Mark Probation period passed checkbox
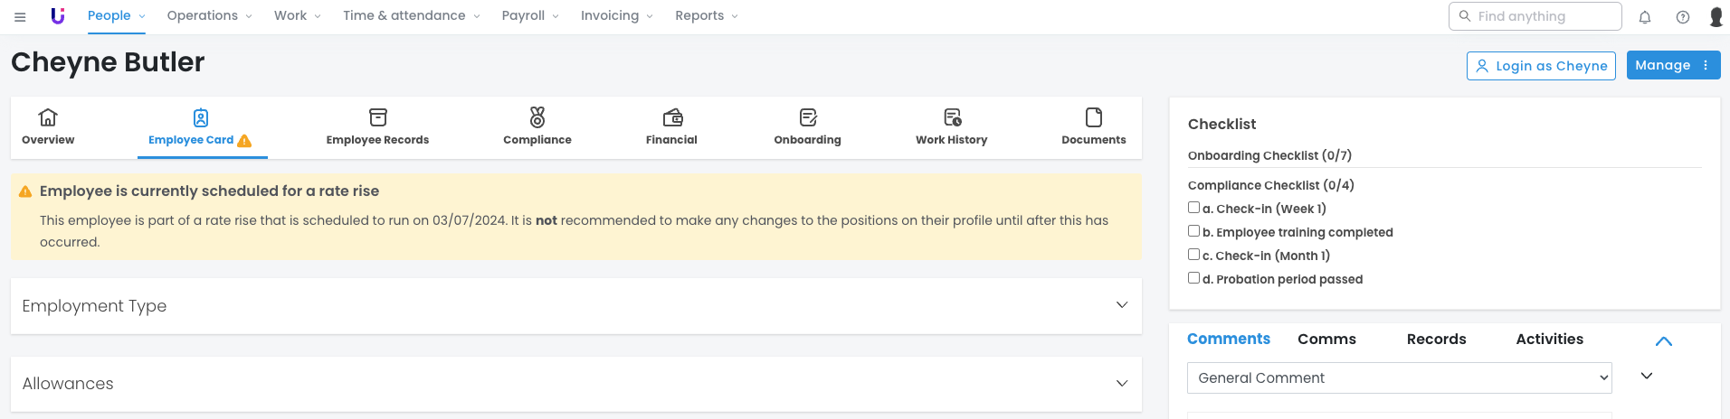This screenshot has width=1730, height=419. pyautogui.click(x=1193, y=278)
